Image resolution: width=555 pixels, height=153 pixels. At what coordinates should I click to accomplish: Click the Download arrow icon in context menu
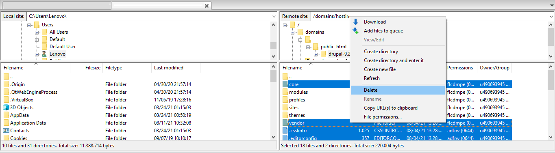click(x=355, y=22)
